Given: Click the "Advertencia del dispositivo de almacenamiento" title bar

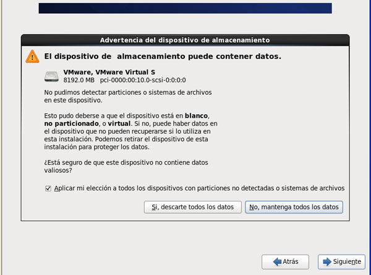Looking at the screenshot, I should point(185,39).
